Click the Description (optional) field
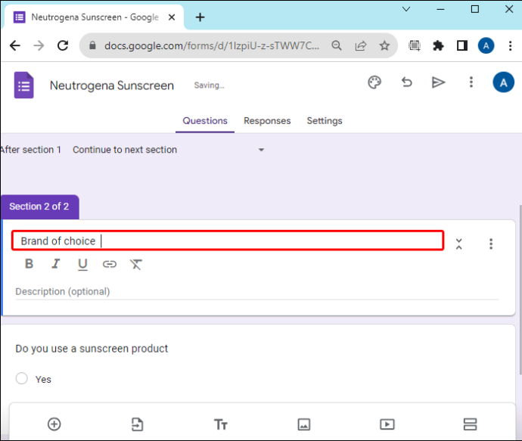Image resolution: width=522 pixels, height=441 pixels. [257, 292]
